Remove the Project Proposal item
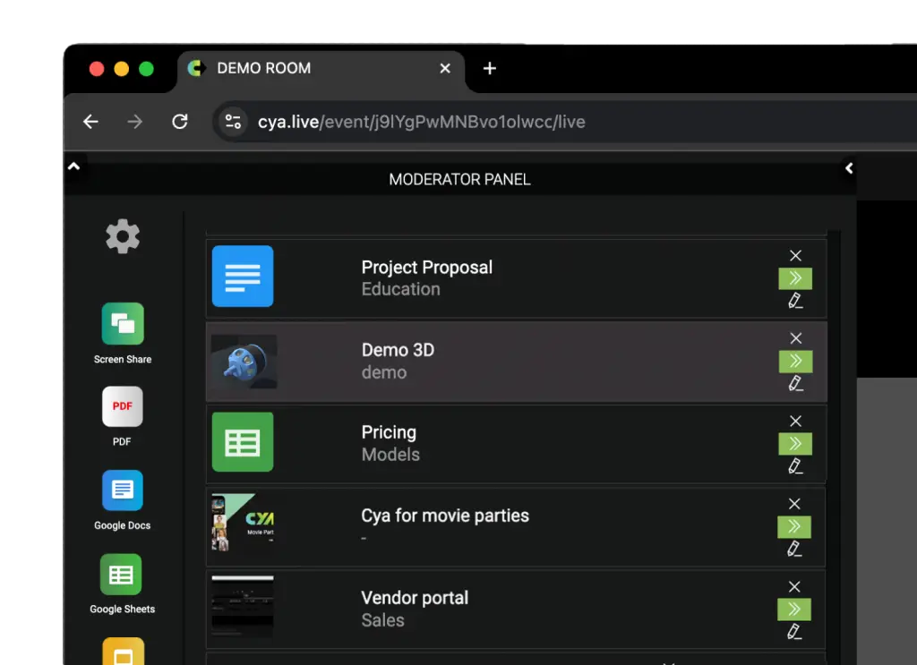Viewport: 917px width, 665px height. tap(795, 255)
